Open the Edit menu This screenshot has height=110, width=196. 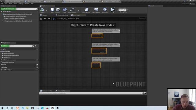[x=6, y=4]
